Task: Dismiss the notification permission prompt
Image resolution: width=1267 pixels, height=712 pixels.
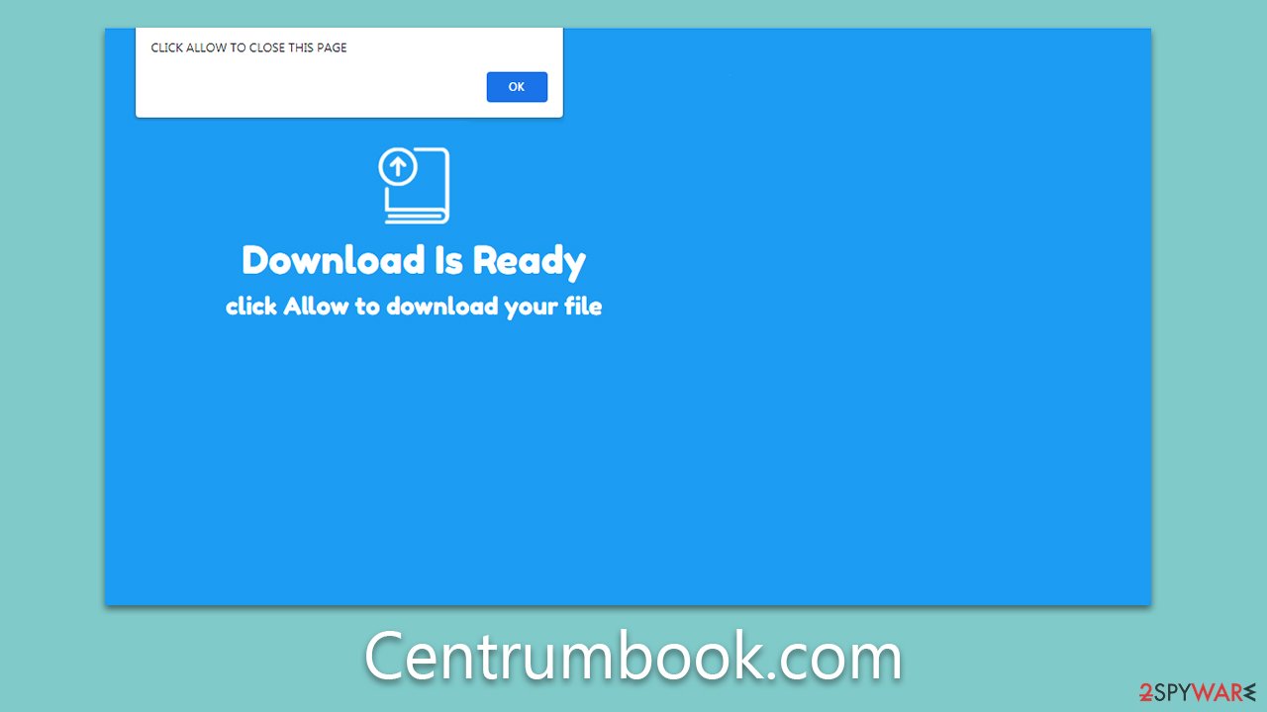Action: click(x=516, y=87)
